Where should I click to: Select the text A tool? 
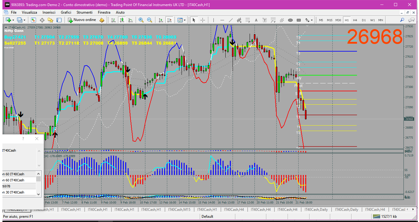tap(256, 20)
